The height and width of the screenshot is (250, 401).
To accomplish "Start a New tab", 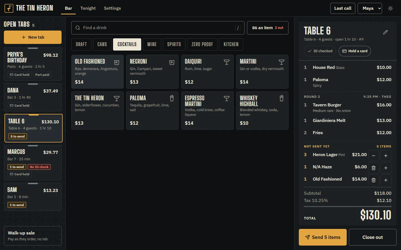I will pos(33,37).
